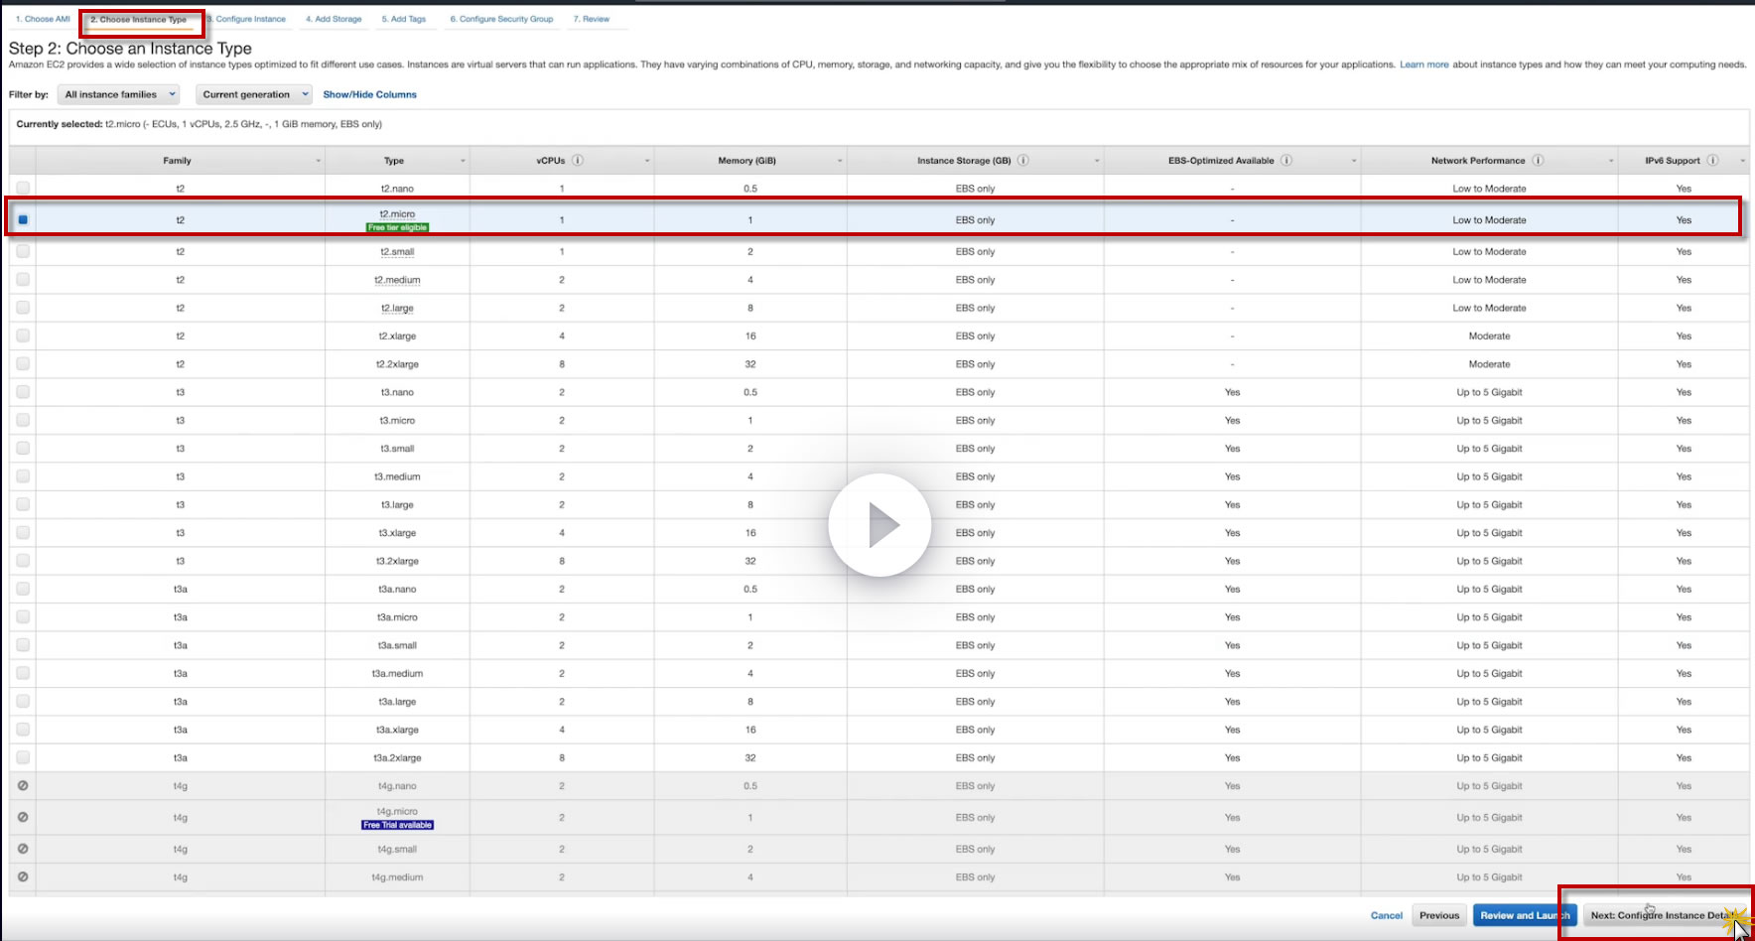This screenshot has width=1755, height=941.
Task: Click the t3a.xlarge type cell
Action: [397, 730]
